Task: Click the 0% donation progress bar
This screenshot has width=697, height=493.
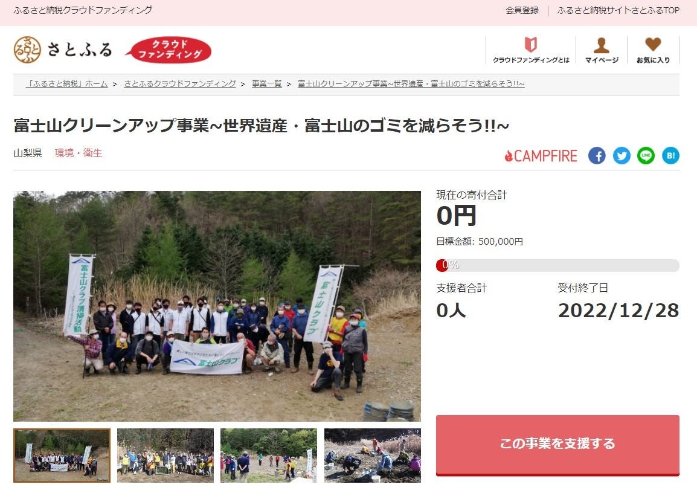Action: tap(557, 265)
